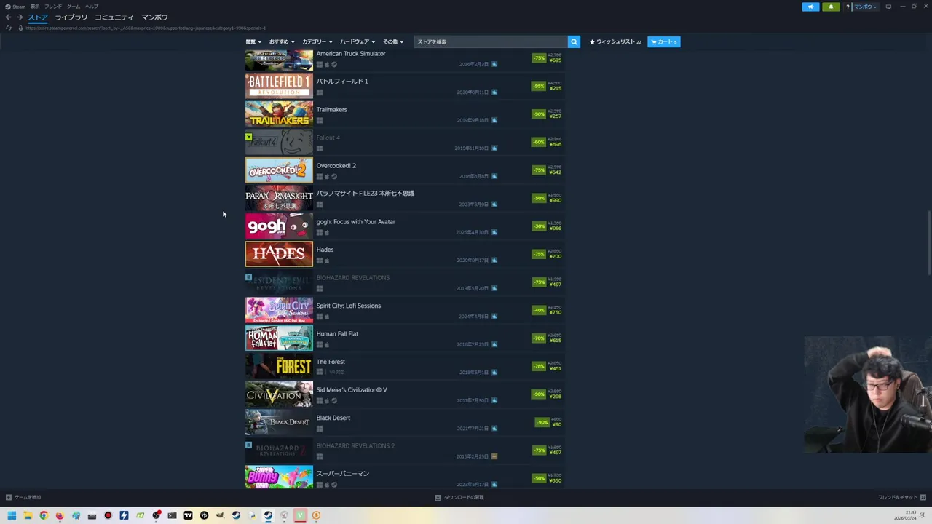Click the Windows icon under Black Desert

(319, 429)
